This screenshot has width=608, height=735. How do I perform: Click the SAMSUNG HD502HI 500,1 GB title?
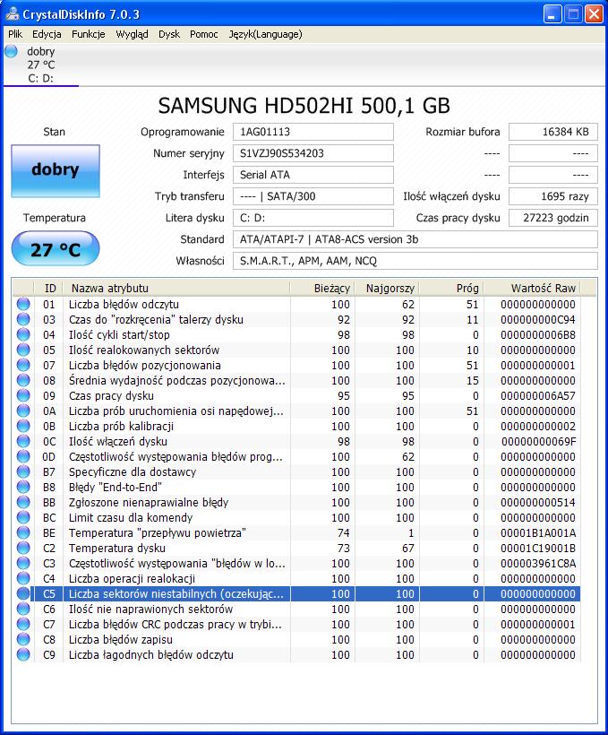coord(304,106)
